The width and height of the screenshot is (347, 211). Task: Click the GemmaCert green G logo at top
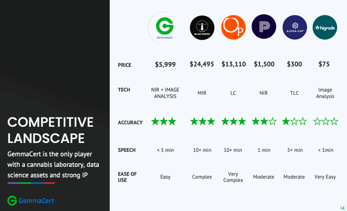point(165,28)
